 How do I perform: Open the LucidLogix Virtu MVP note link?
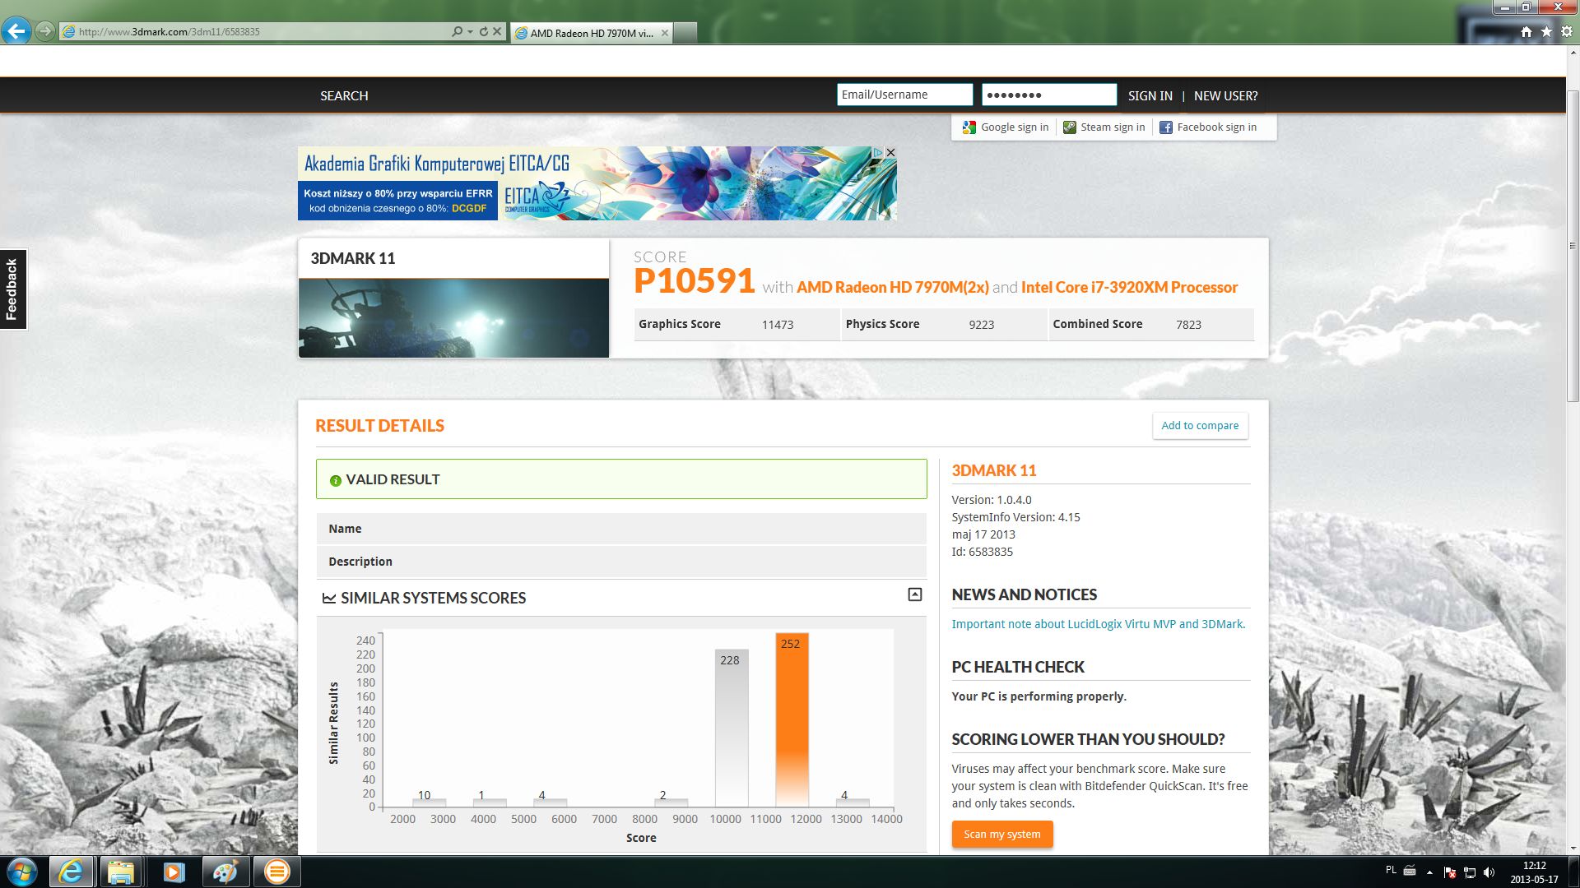pyautogui.click(x=1098, y=624)
